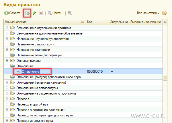Open help with the question mark icon
The width and height of the screenshot is (172, 123).
point(164,13)
